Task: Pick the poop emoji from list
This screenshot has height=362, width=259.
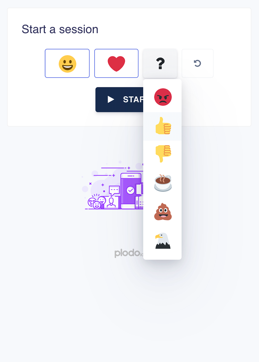Action: pyautogui.click(x=163, y=212)
